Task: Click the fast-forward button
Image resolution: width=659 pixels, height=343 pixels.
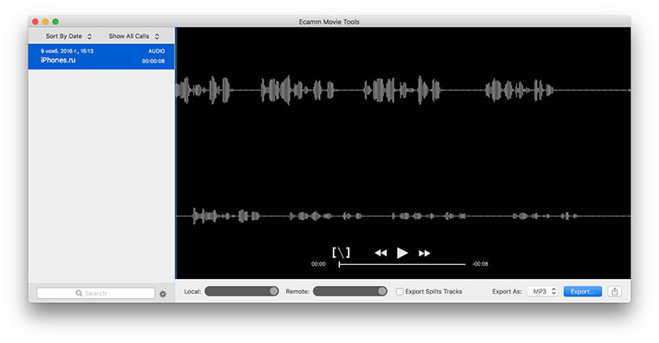Action: 425,253
